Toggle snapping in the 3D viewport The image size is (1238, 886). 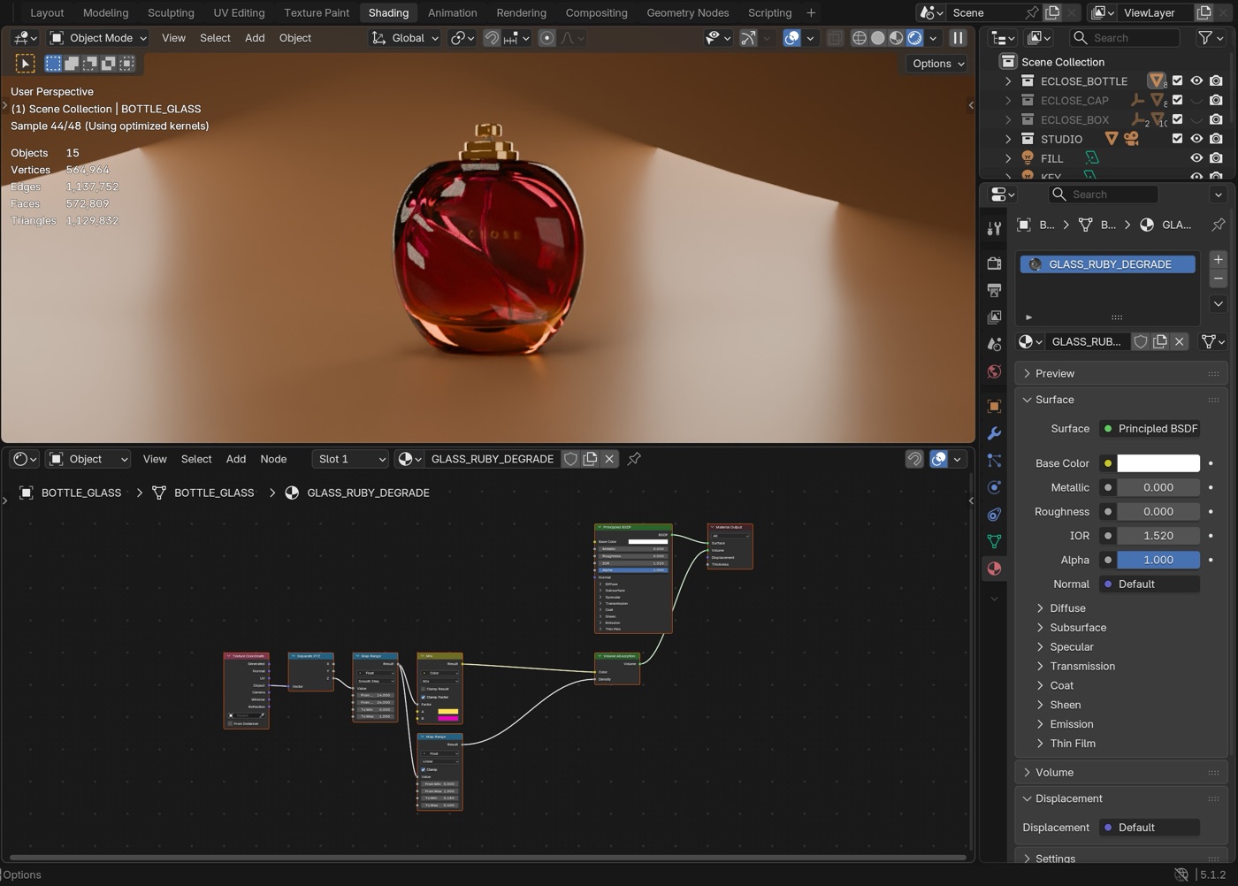[x=492, y=38]
